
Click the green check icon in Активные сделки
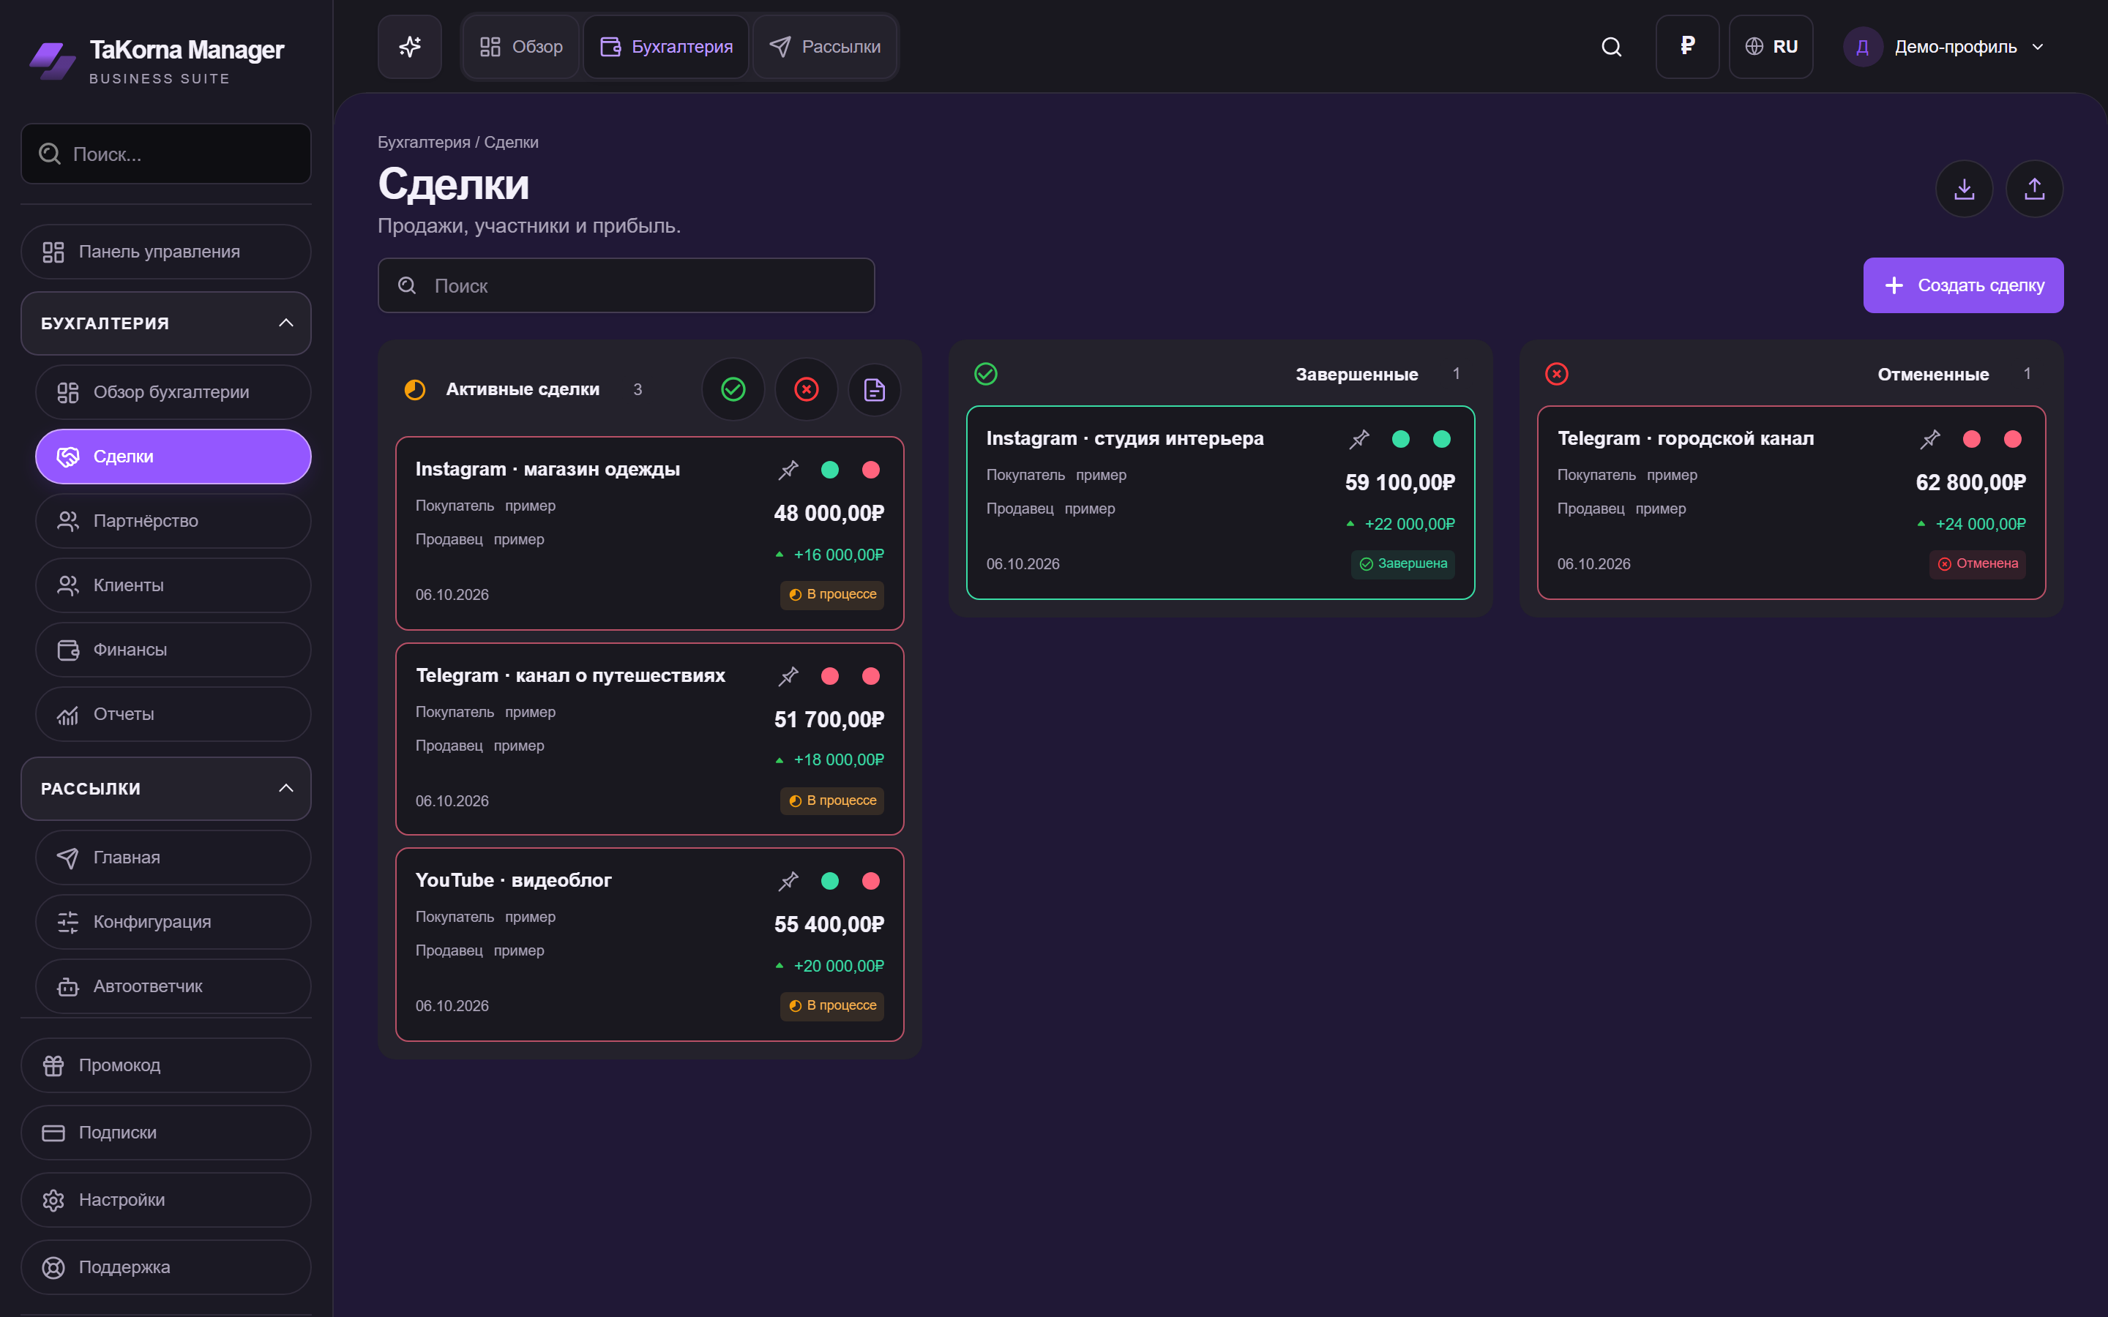pyautogui.click(x=733, y=389)
